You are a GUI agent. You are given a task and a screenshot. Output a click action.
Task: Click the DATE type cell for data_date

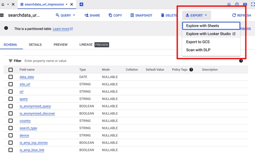[83, 77]
